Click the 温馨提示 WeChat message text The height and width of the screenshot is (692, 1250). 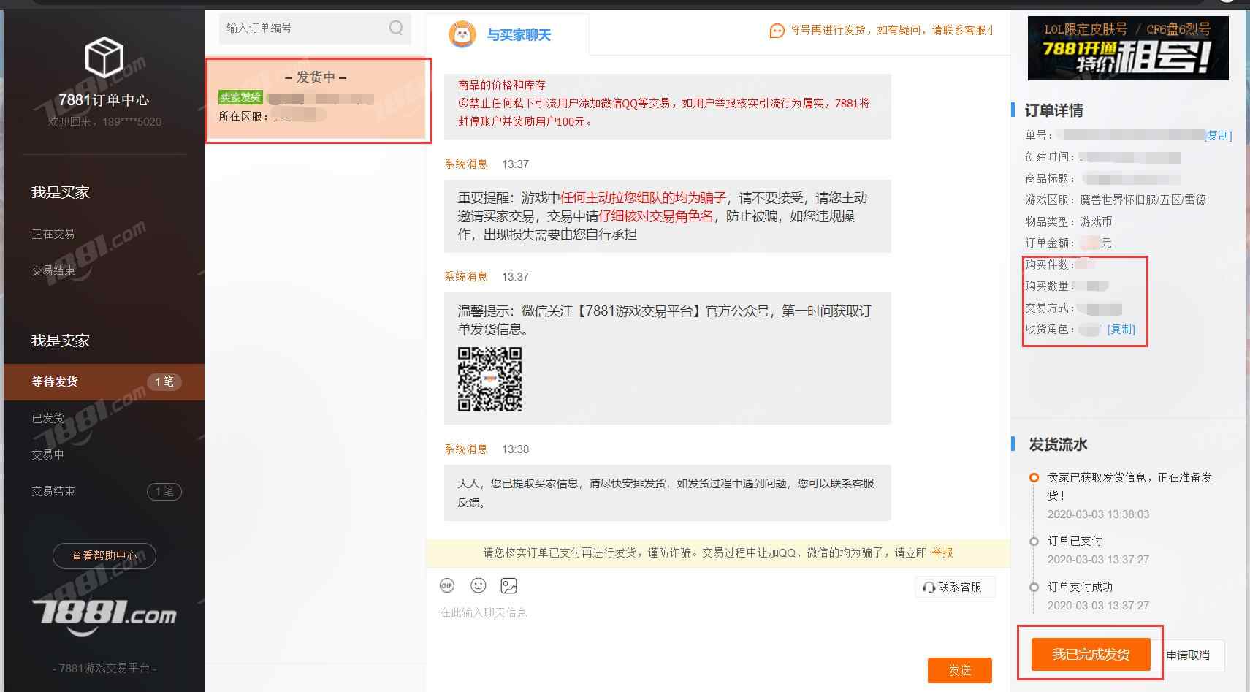point(664,320)
